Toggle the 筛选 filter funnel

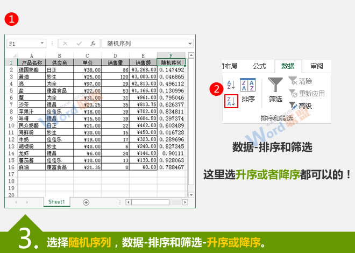[x=275, y=90]
